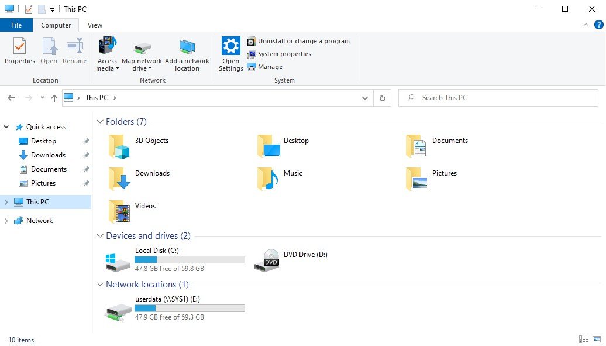606x346 pixels.
Task: Click the Properties ribbon icon
Action: pos(20,46)
